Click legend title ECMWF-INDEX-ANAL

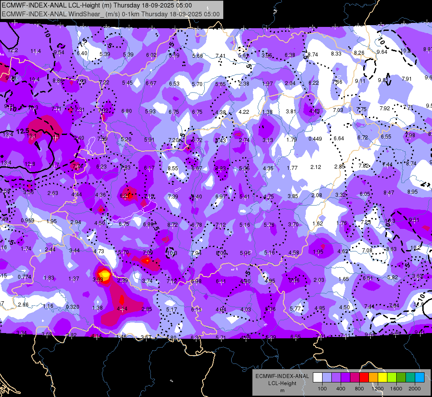(x=282, y=376)
